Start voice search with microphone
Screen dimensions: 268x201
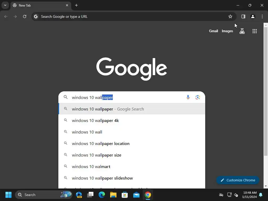188,97
